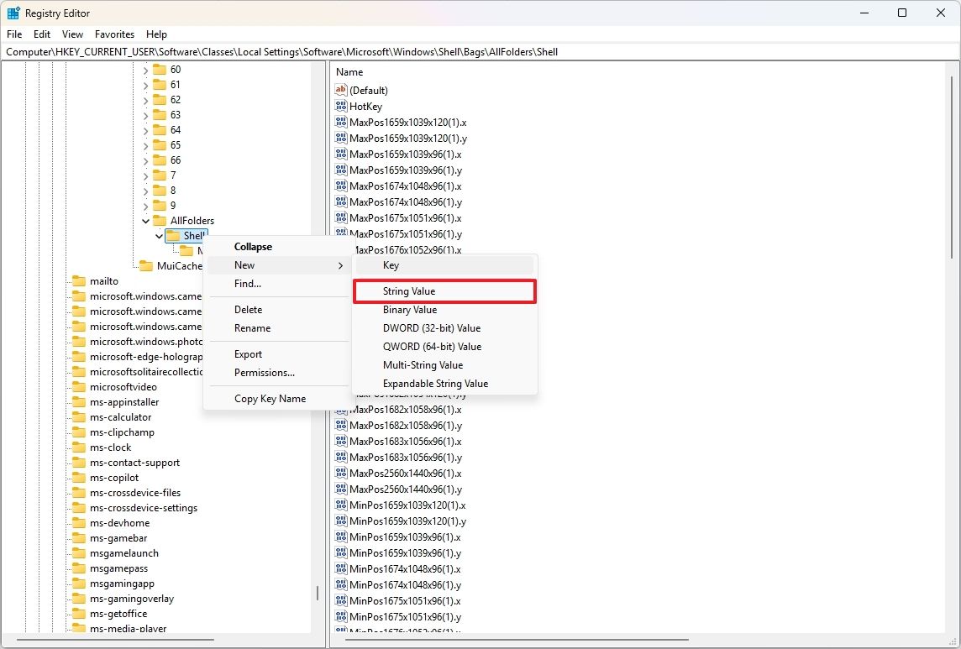
Task: Open the Favorites menu
Action: [x=114, y=34]
